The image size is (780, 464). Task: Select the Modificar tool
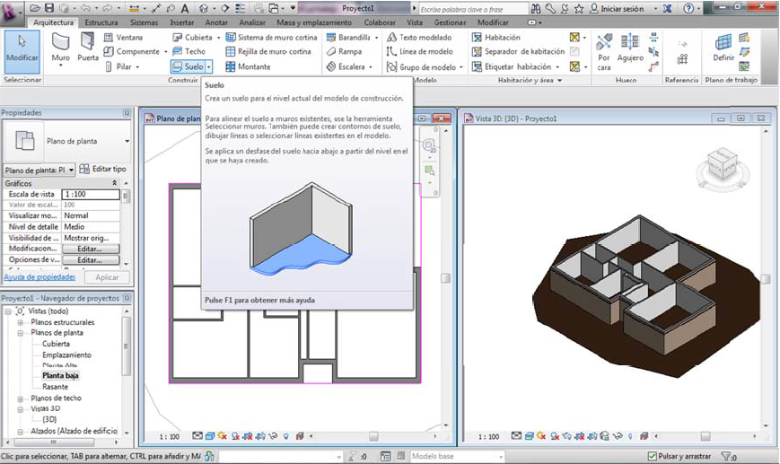click(22, 52)
